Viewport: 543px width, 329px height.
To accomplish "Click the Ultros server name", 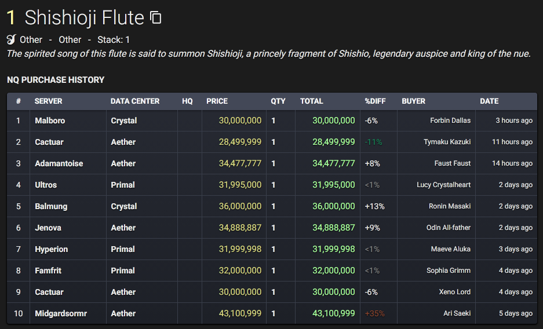I will pos(46,185).
